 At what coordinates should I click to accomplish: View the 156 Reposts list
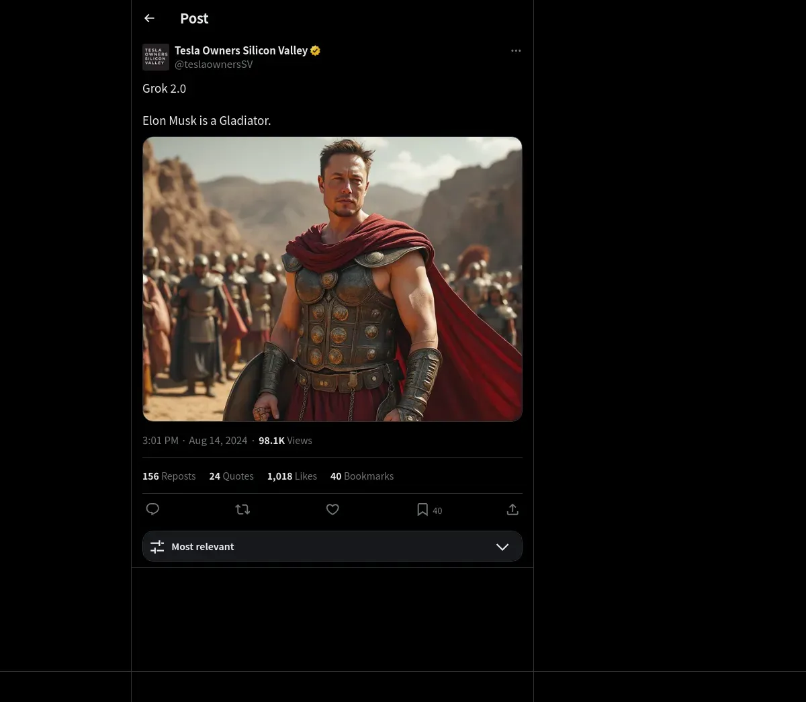pyautogui.click(x=169, y=476)
